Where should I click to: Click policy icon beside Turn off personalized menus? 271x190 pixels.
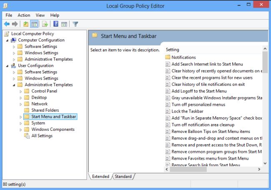click(x=168, y=105)
